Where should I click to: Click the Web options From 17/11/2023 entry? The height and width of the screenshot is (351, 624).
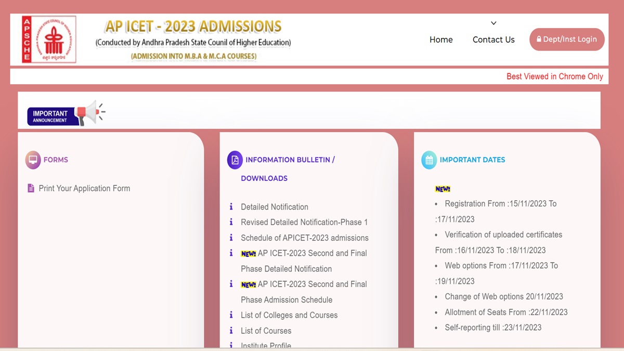(497, 273)
